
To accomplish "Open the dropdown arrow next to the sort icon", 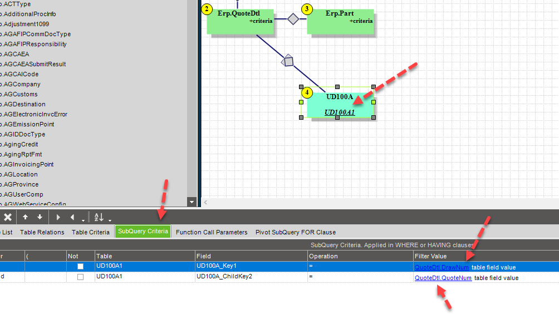I will [x=110, y=220].
